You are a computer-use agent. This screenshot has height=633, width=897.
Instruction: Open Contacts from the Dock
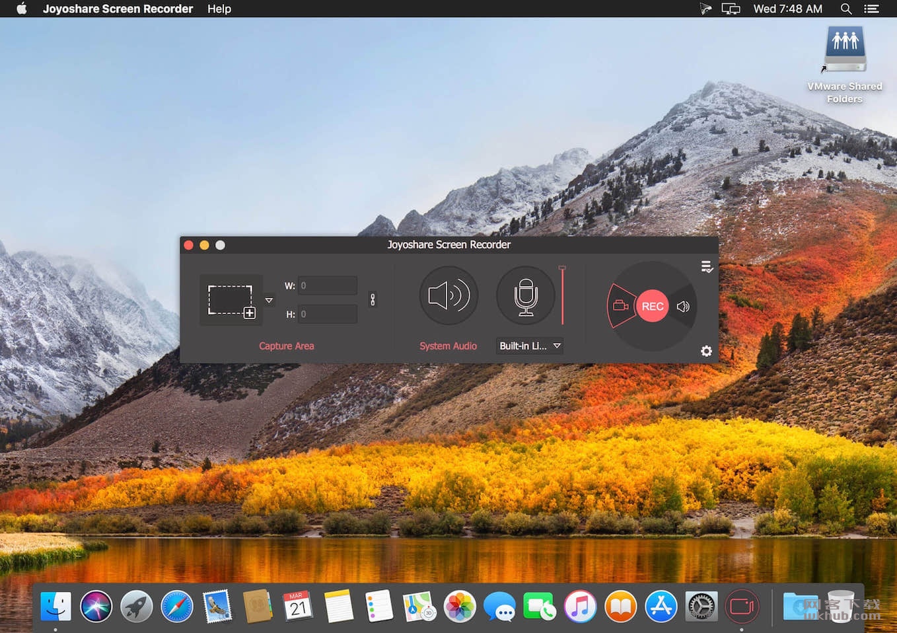(x=258, y=606)
